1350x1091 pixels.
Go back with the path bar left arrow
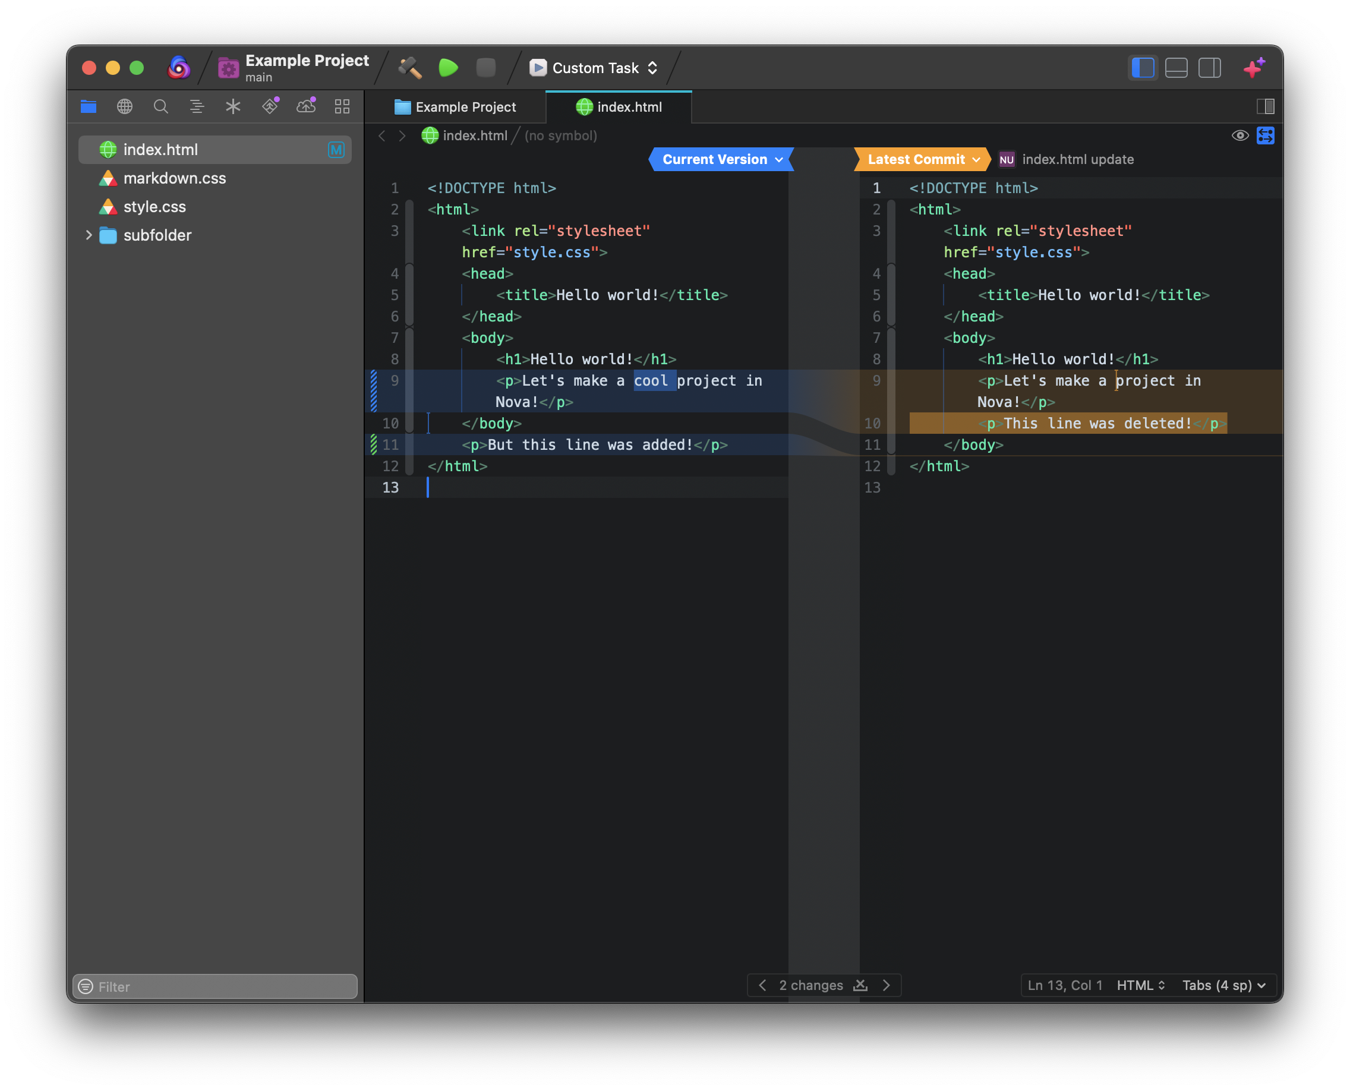coord(381,135)
